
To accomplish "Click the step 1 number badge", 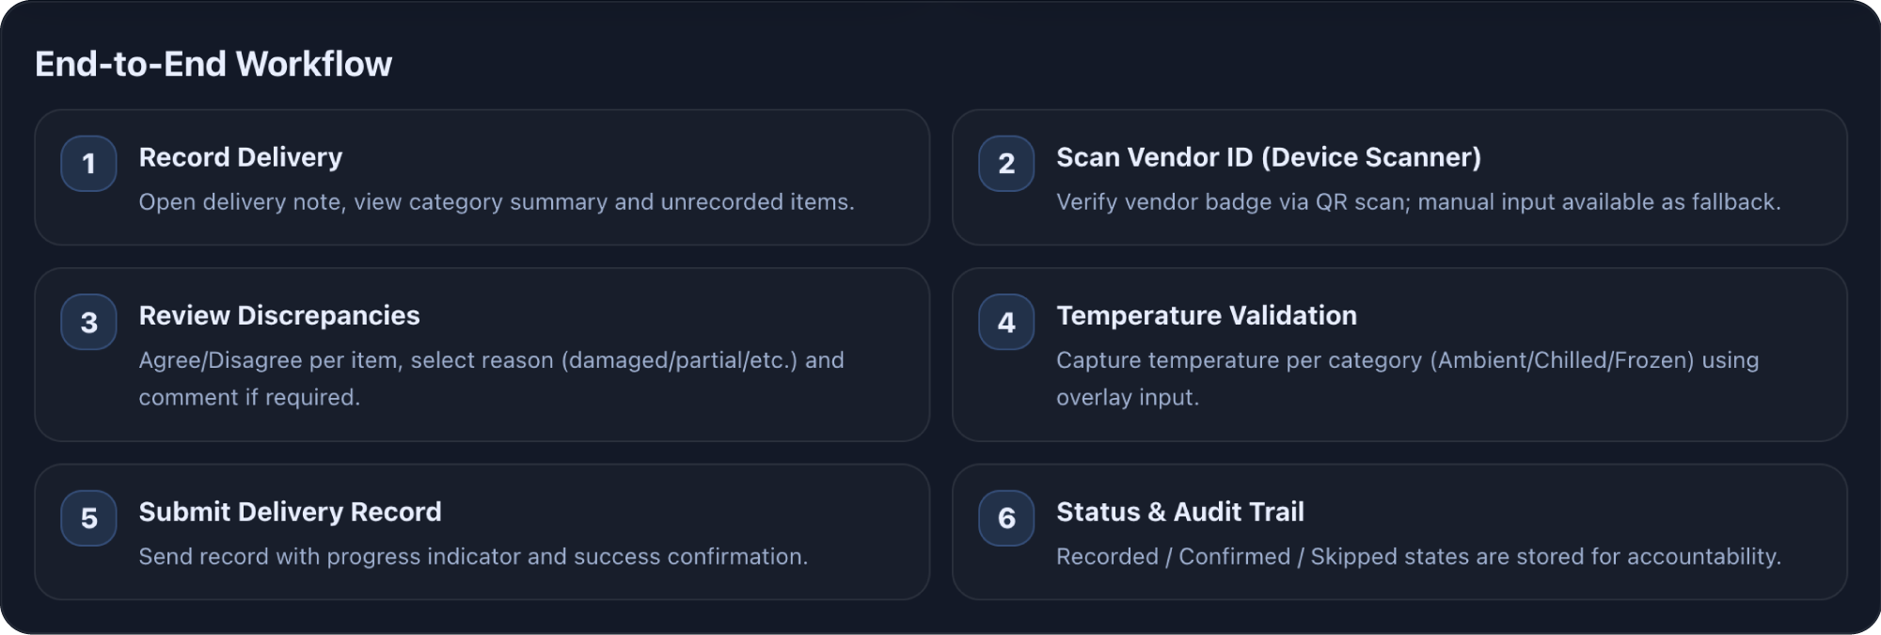I will [x=88, y=164].
